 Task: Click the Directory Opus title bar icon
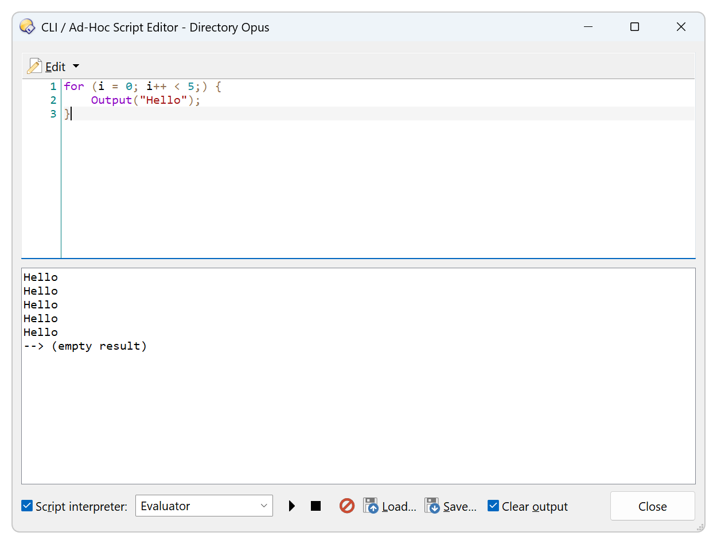[27, 27]
